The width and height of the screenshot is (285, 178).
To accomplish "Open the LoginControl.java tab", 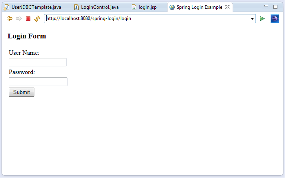I will pos(100,7).
